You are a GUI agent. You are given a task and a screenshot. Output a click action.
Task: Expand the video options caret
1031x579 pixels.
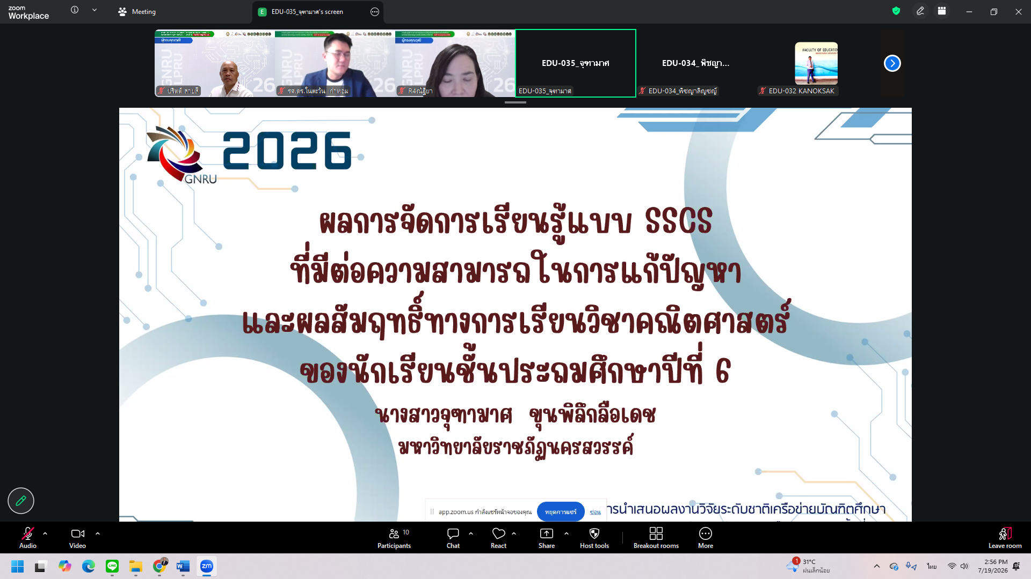coord(98,533)
